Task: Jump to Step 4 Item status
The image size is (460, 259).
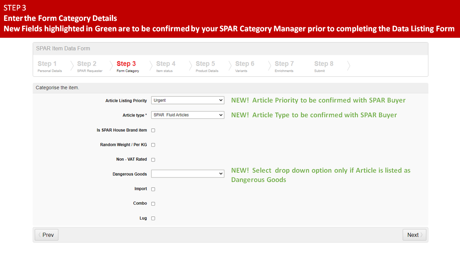Action: point(166,66)
